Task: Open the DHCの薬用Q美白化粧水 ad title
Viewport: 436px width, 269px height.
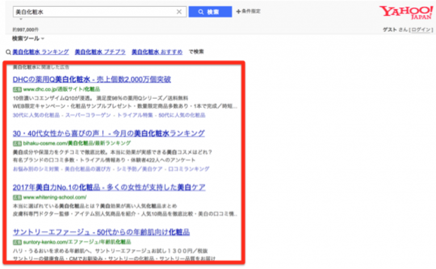Action: point(92,79)
